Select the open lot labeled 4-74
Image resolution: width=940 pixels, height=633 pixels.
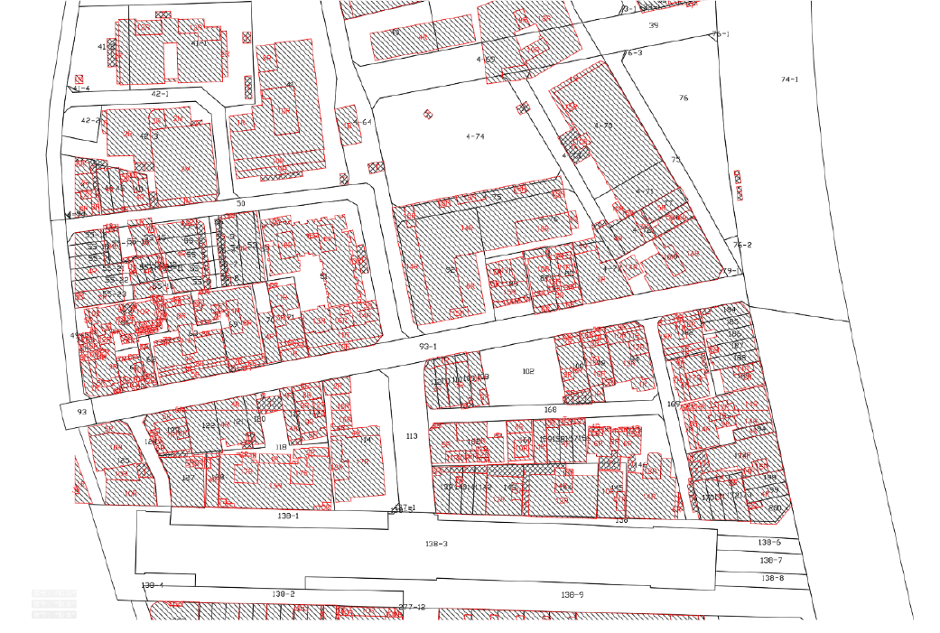(x=475, y=136)
